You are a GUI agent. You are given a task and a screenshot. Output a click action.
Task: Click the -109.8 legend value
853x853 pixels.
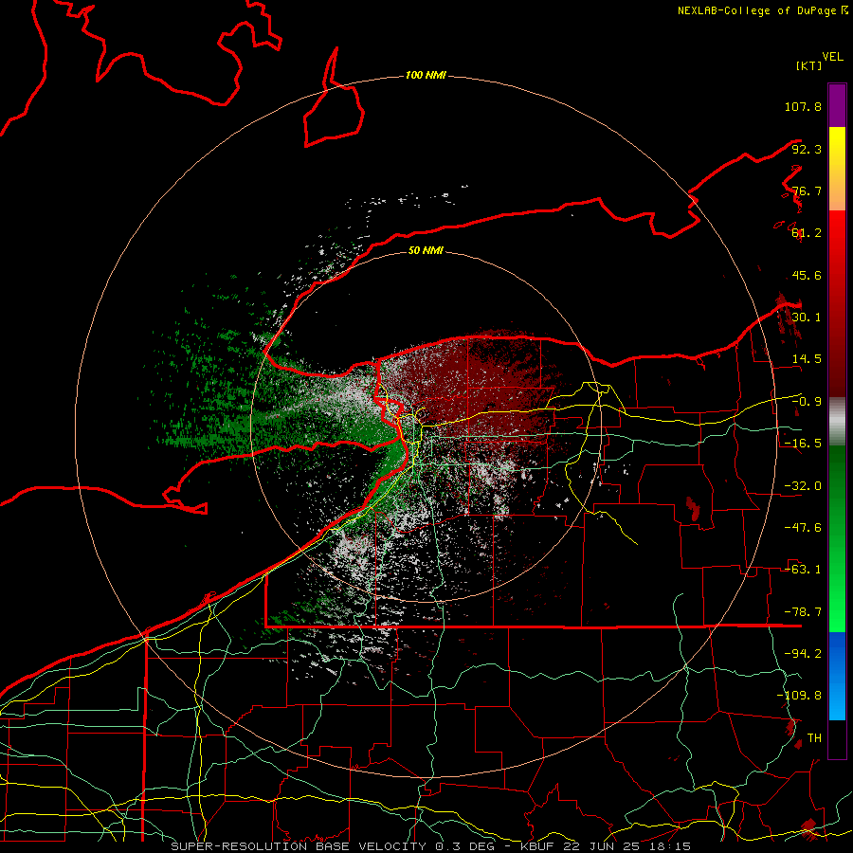(799, 696)
